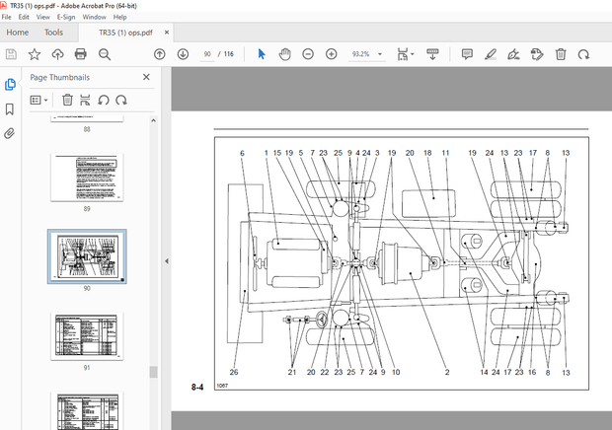
Task: Open the Help menu
Action: [x=119, y=17]
